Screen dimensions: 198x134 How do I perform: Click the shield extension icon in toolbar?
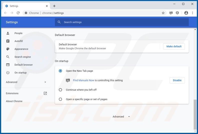pos(177,13)
